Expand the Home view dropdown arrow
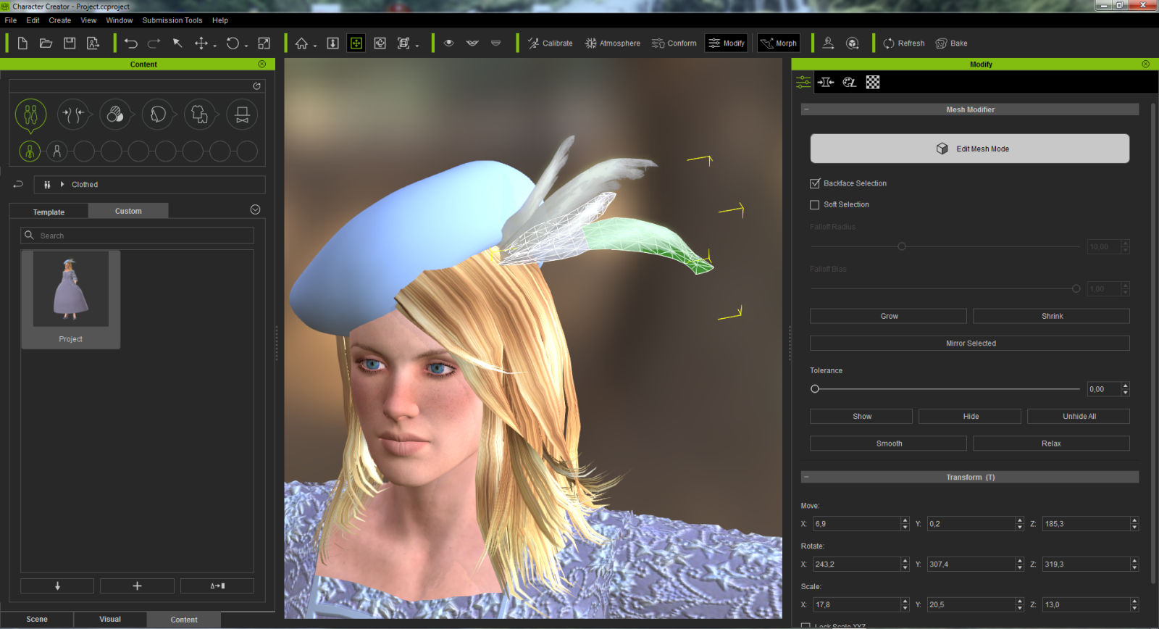 (315, 46)
